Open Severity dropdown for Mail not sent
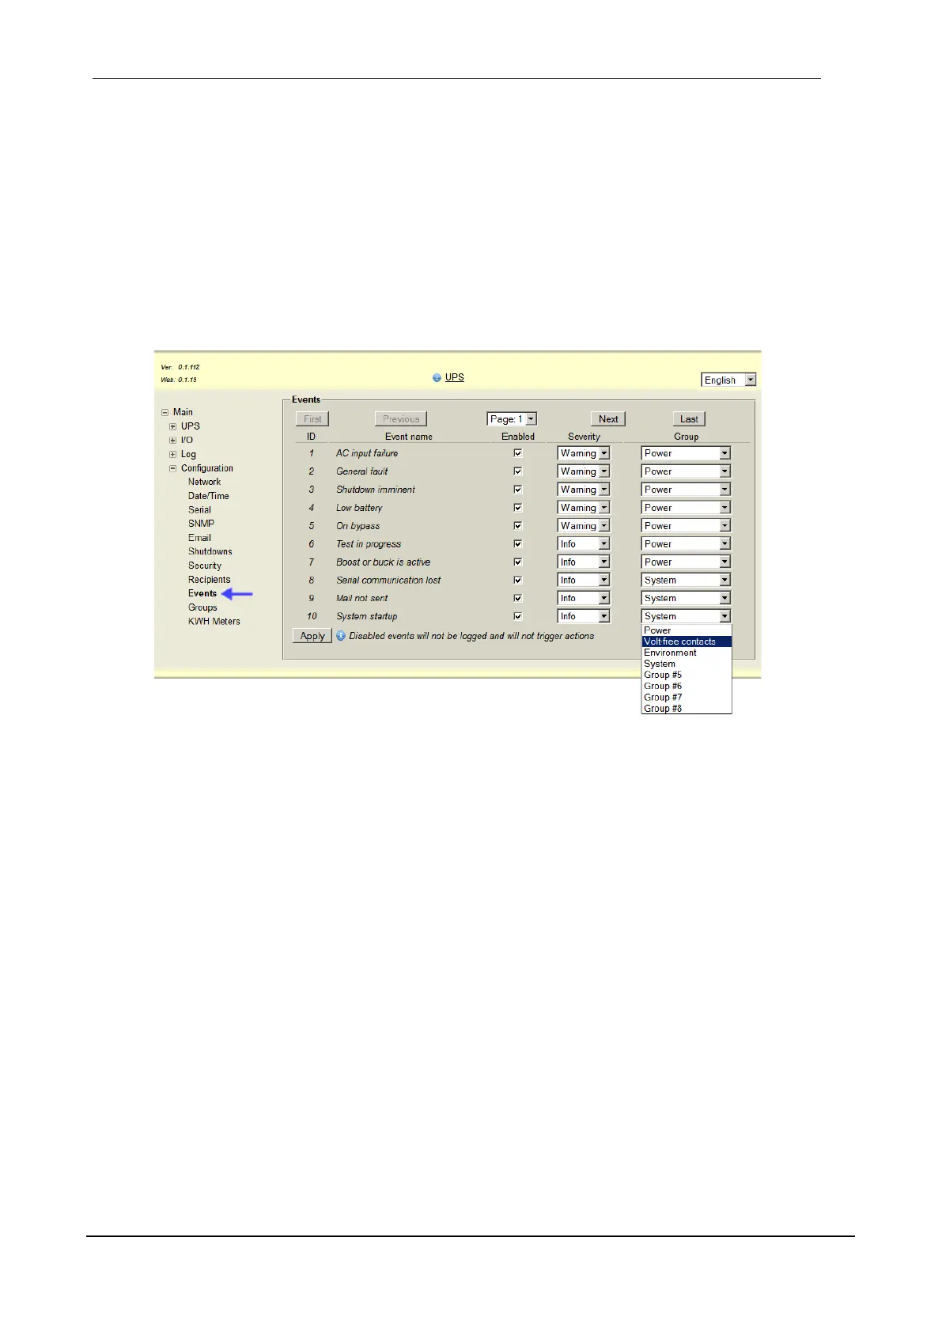 point(584,599)
